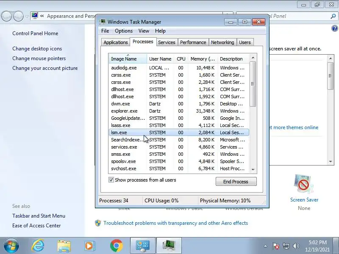
Task: Open Change mouse pointers link
Action: [x=39, y=58]
